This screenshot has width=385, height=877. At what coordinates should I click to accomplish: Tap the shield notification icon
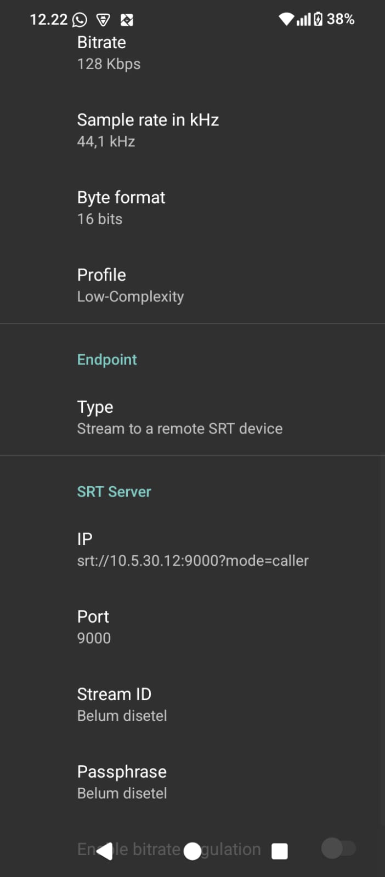[x=103, y=19]
